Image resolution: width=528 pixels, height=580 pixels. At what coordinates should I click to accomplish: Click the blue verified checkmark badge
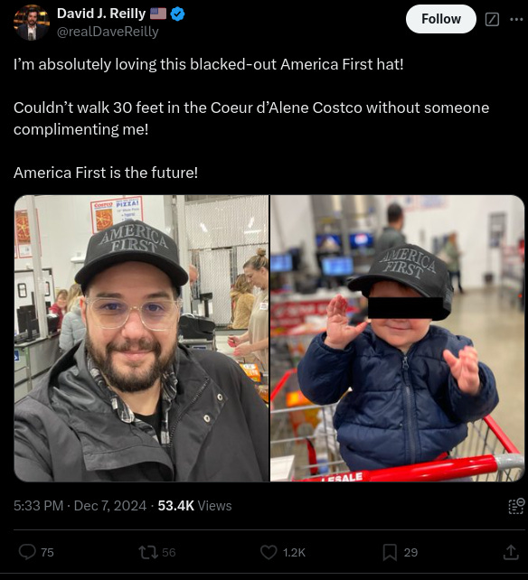pyautogui.click(x=178, y=14)
